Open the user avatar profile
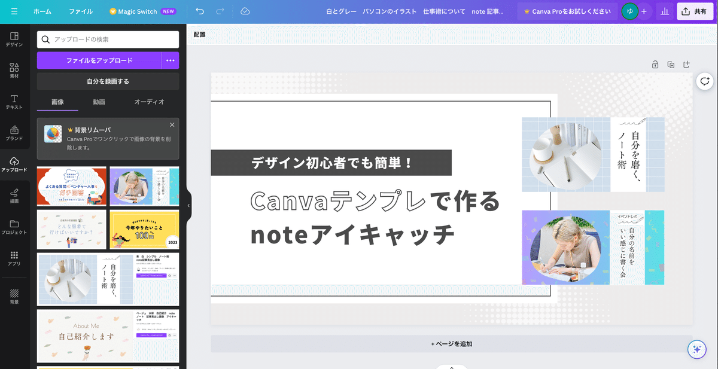718x369 pixels. pyautogui.click(x=629, y=11)
